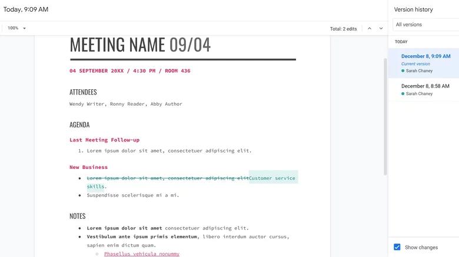Toggle the Show changes checkbox
Viewport: 459px width, 257px height.
point(397,247)
